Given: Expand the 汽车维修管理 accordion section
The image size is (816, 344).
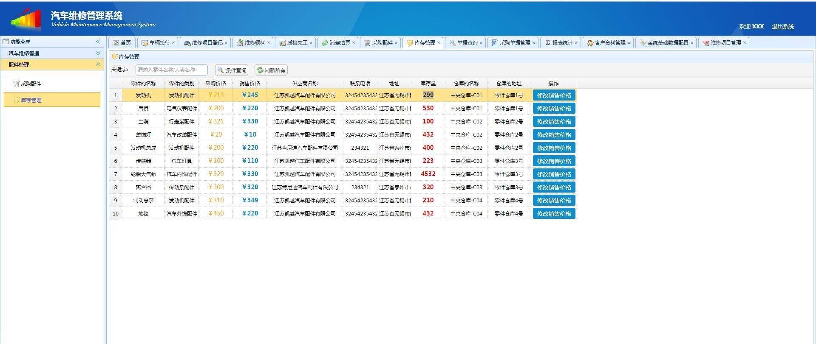Looking at the screenshot, I should click(x=98, y=53).
